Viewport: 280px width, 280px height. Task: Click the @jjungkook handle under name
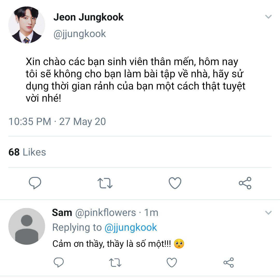pyautogui.click(x=80, y=34)
